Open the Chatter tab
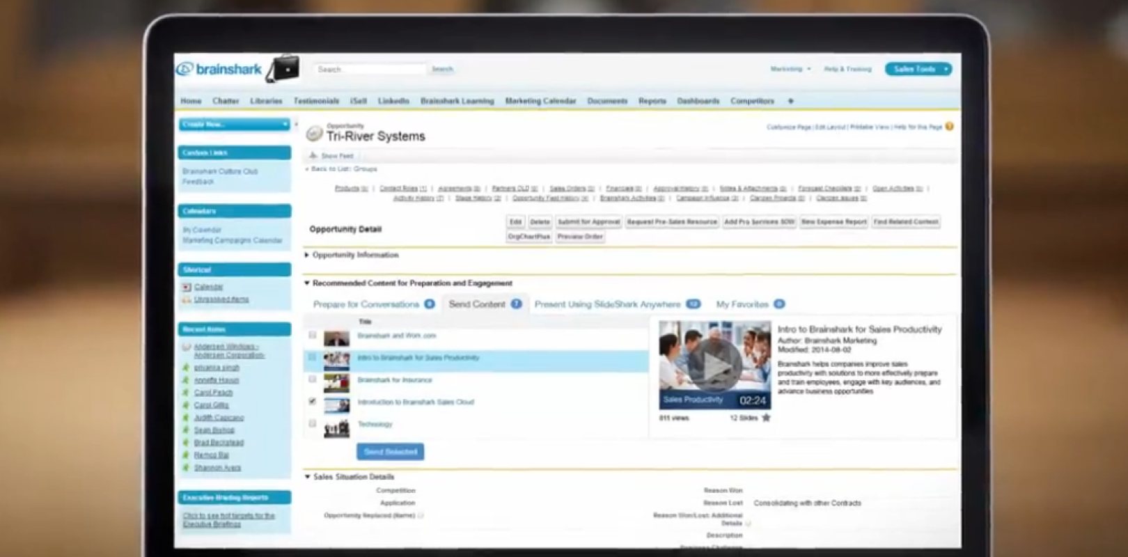 click(226, 101)
